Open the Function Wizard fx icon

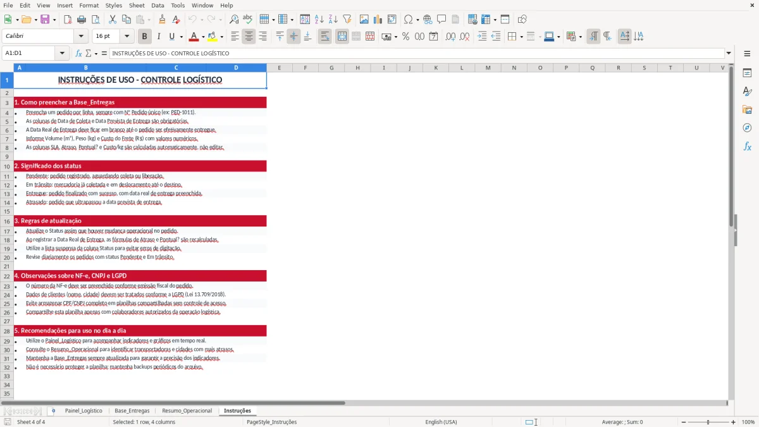click(x=78, y=54)
